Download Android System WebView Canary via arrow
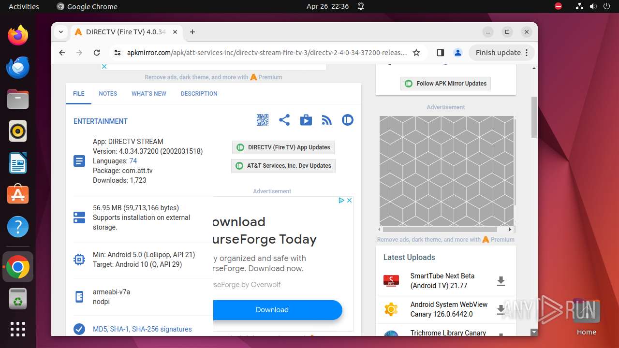 pyautogui.click(x=501, y=310)
